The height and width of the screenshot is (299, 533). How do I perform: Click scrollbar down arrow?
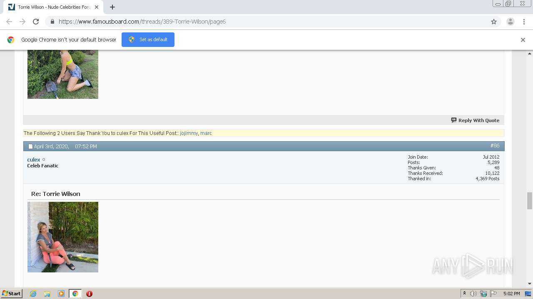(x=530, y=284)
